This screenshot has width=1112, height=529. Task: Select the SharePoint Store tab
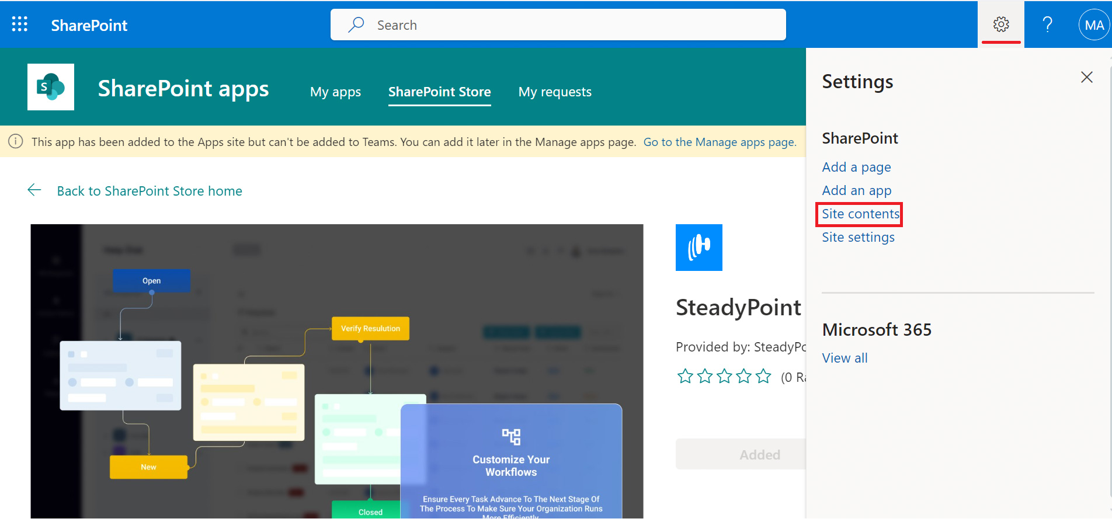pos(439,92)
